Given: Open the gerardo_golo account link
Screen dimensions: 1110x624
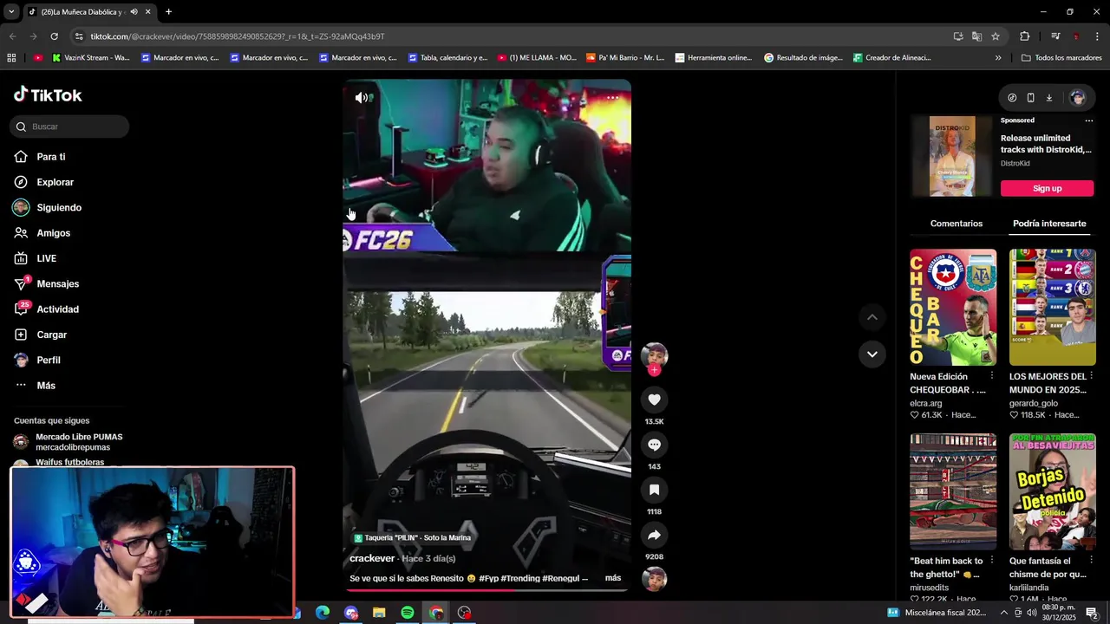Looking at the screenshot, I should point(1033,403).
